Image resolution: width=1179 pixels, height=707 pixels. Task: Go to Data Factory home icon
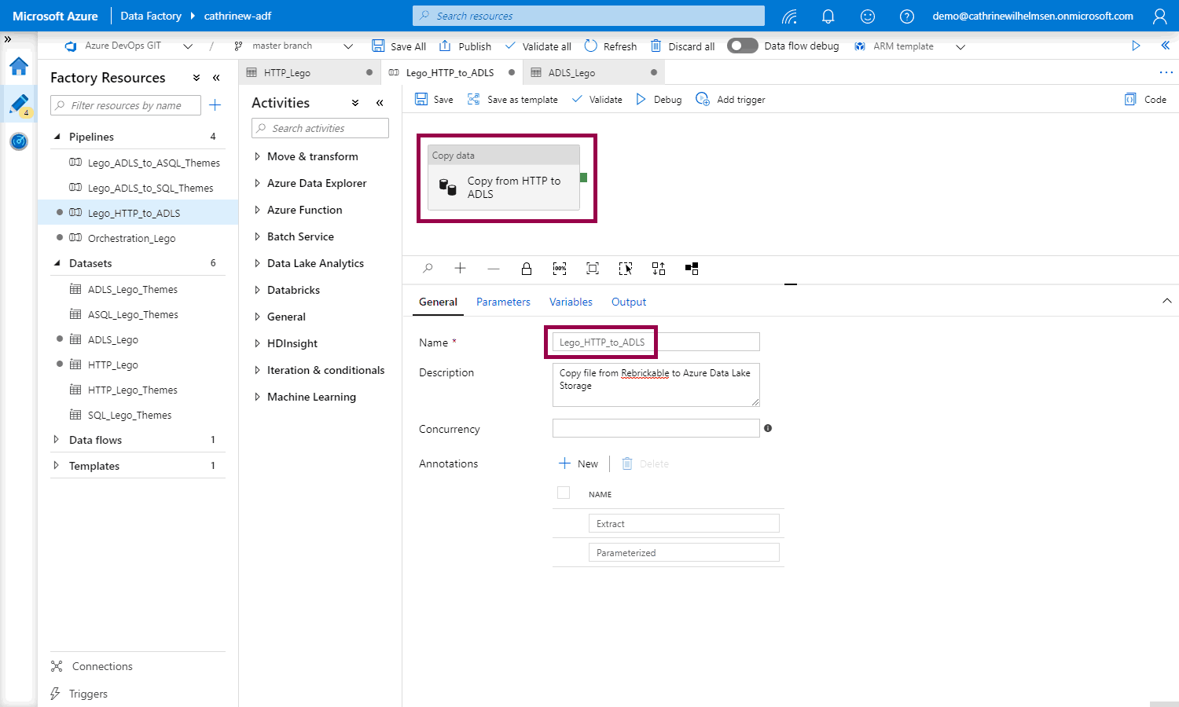19,67
